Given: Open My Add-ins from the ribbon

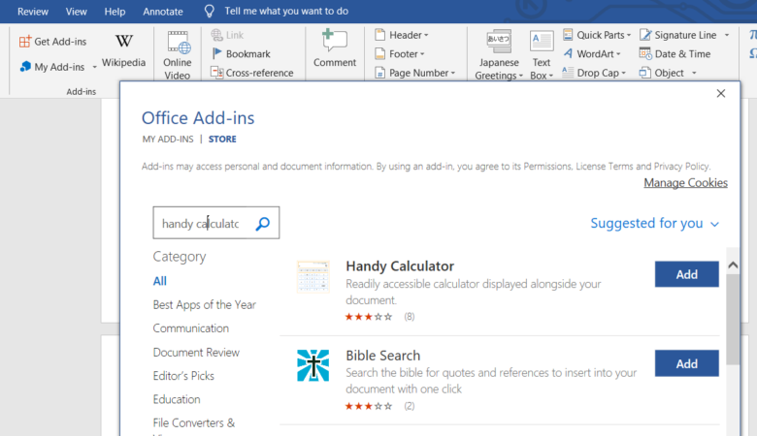Looking at the screenshot, I should [52, 67].
